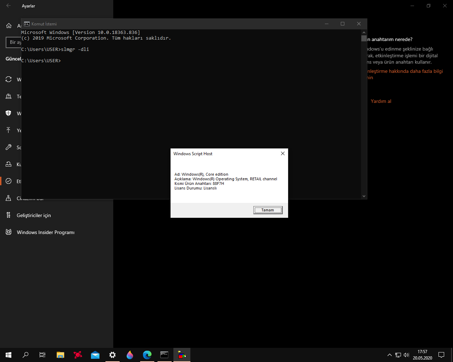
Task: Open the network icon in system tray
Action: (x=398, y=355)
